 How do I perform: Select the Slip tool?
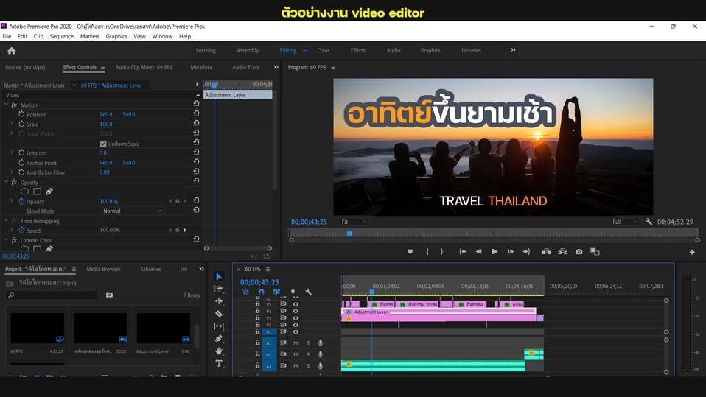click(x=219, y=326)
